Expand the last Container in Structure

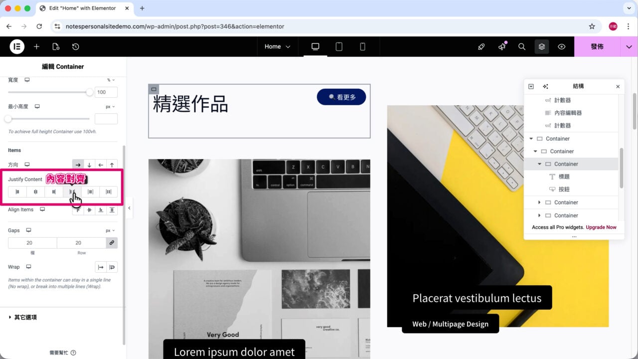point(539,215)
